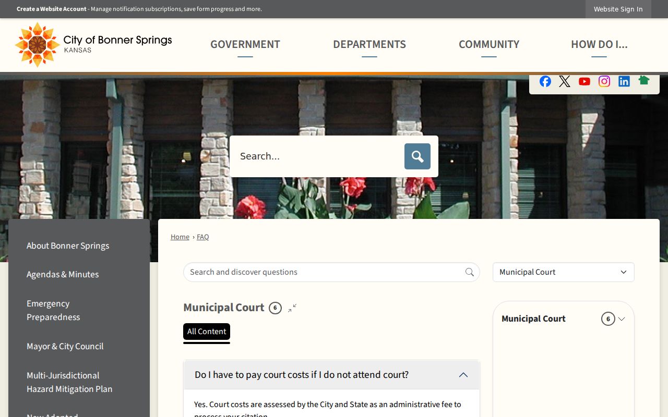Open Agendas & Minutes sidebar link
Viewport: 668px width, 417px height.
pos(63,274)
